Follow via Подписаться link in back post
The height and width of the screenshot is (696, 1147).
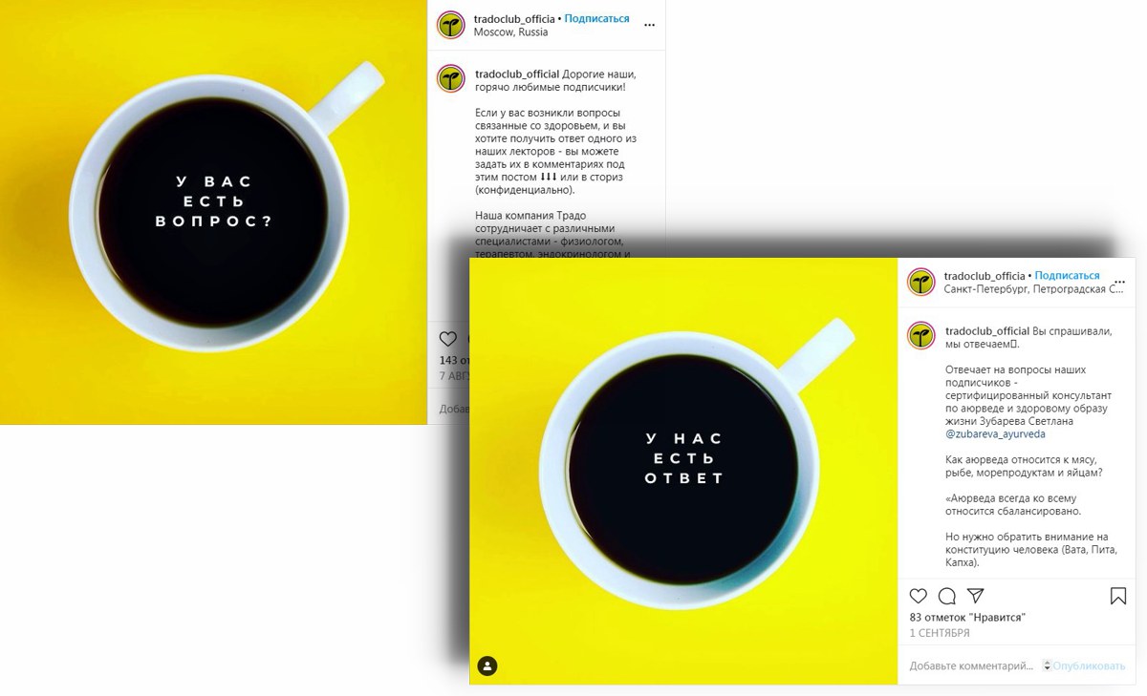[x=596, y=18]
